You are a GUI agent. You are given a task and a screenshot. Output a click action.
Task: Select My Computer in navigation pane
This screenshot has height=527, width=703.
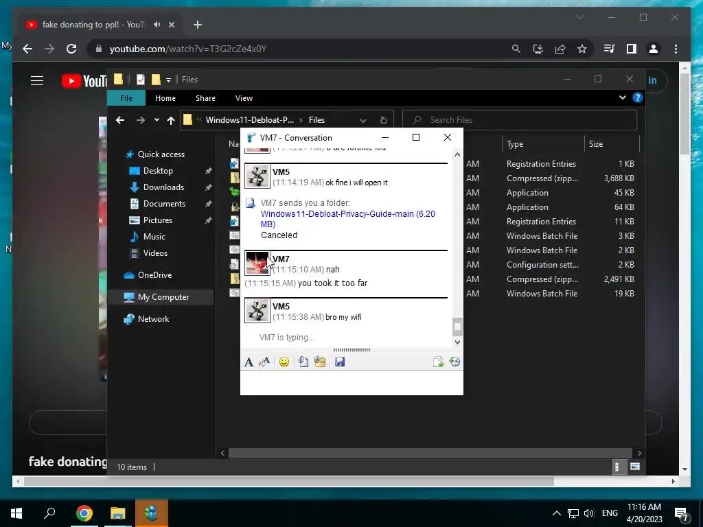coord(163,297)
